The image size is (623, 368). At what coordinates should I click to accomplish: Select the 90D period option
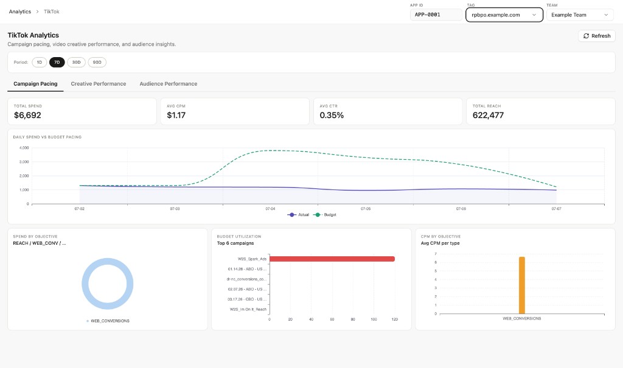click(97, 63)
